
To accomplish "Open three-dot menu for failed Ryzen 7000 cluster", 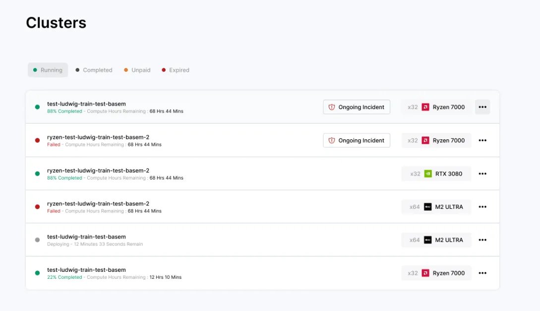I will (482, 140).
